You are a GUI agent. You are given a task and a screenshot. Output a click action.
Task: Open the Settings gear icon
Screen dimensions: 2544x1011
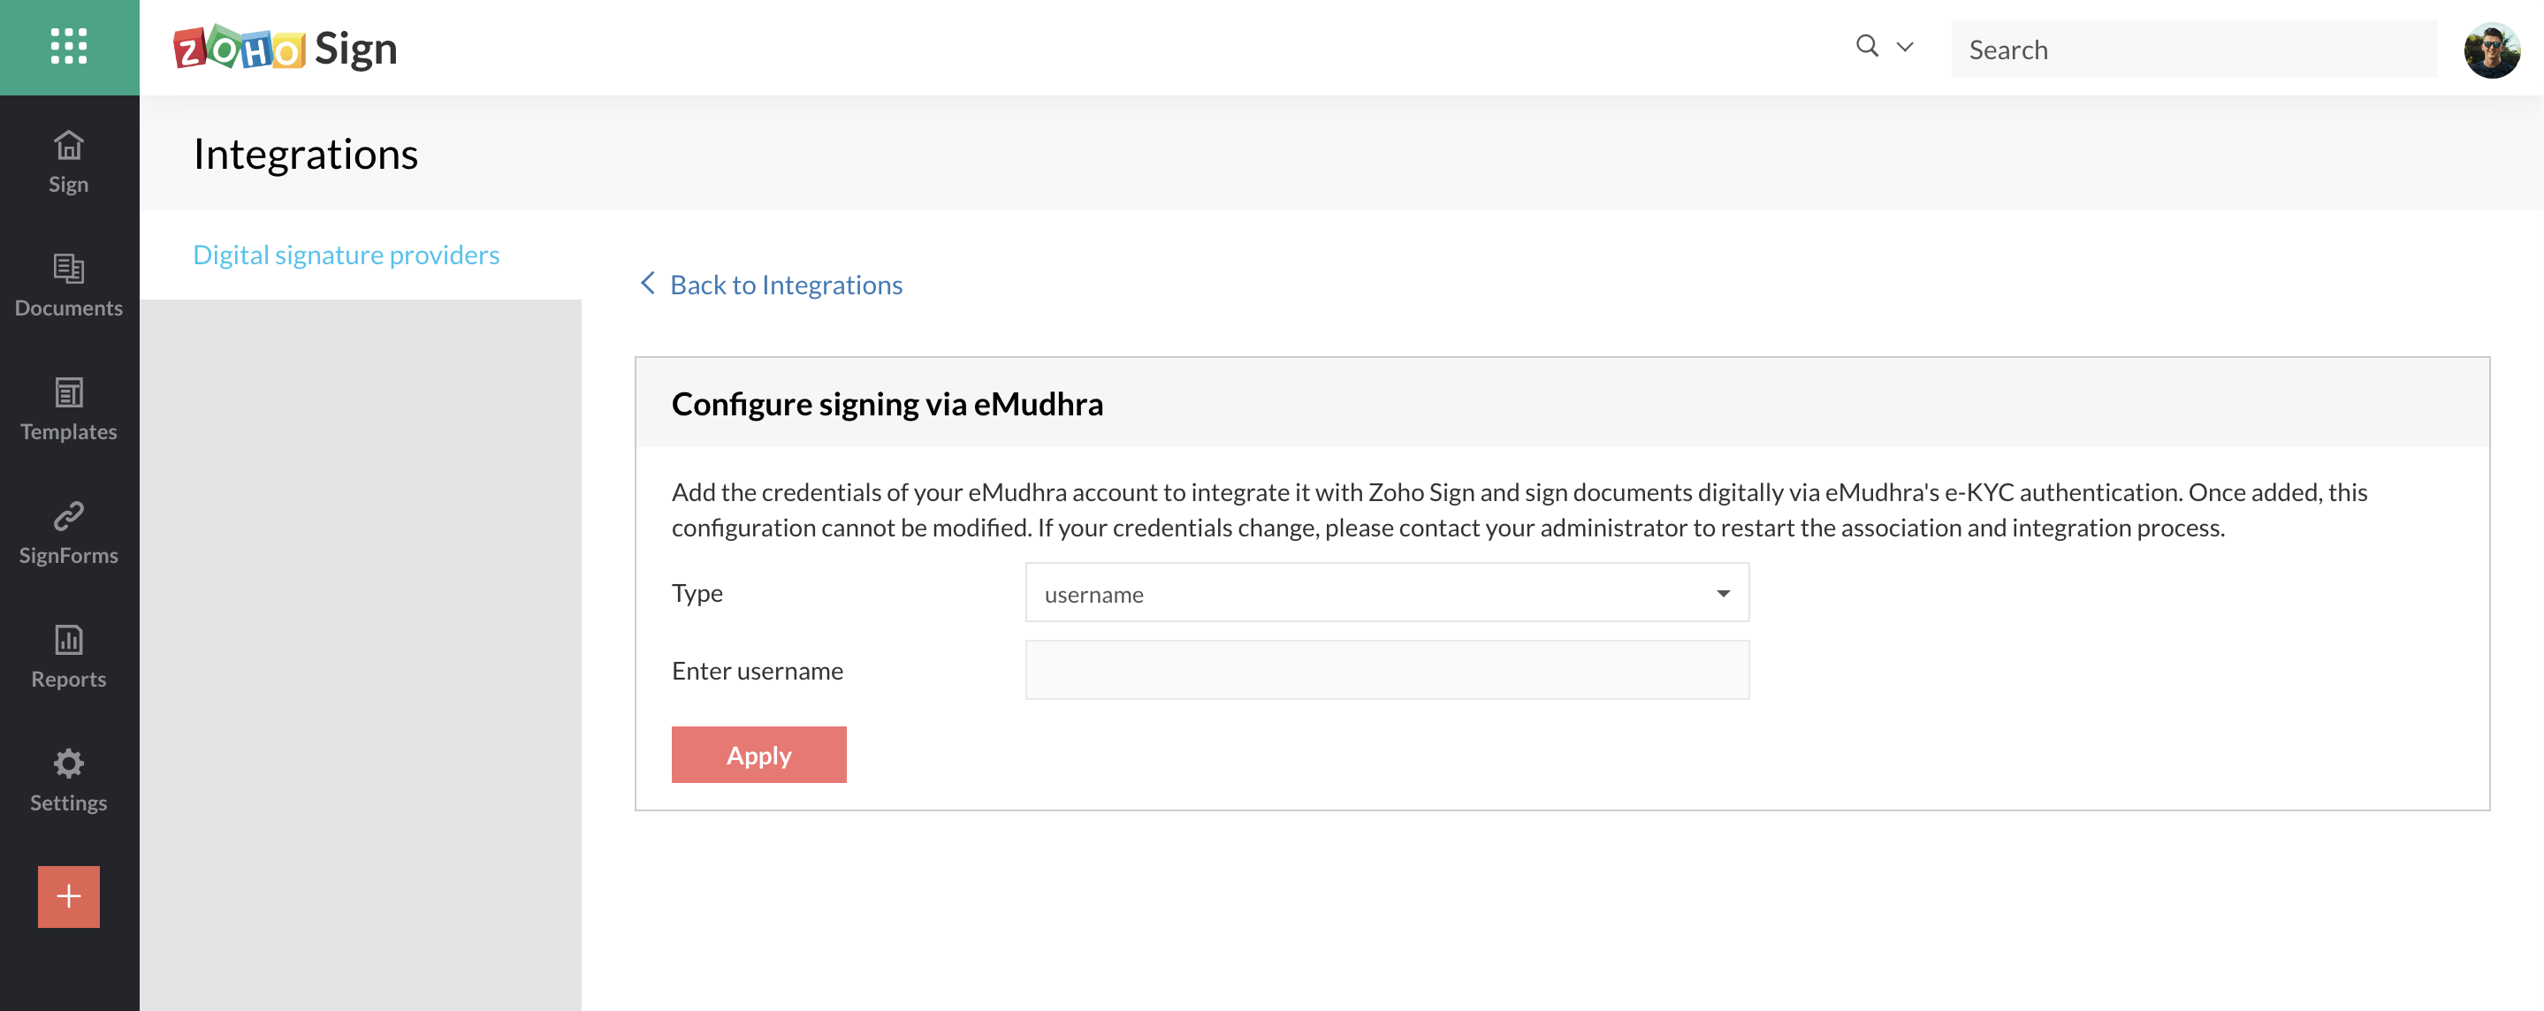(68, 764)
